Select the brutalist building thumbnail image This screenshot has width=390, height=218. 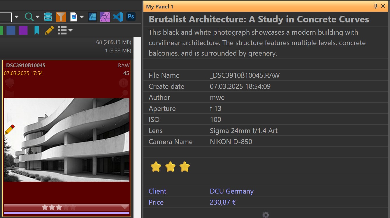pos(66,140)
